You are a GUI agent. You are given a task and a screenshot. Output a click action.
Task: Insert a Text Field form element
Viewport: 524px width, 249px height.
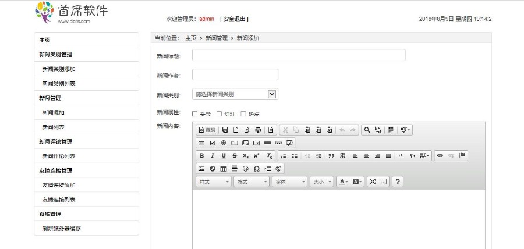tap(234, 143)
